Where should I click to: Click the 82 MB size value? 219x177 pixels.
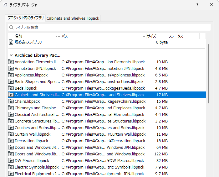(162, 160)
